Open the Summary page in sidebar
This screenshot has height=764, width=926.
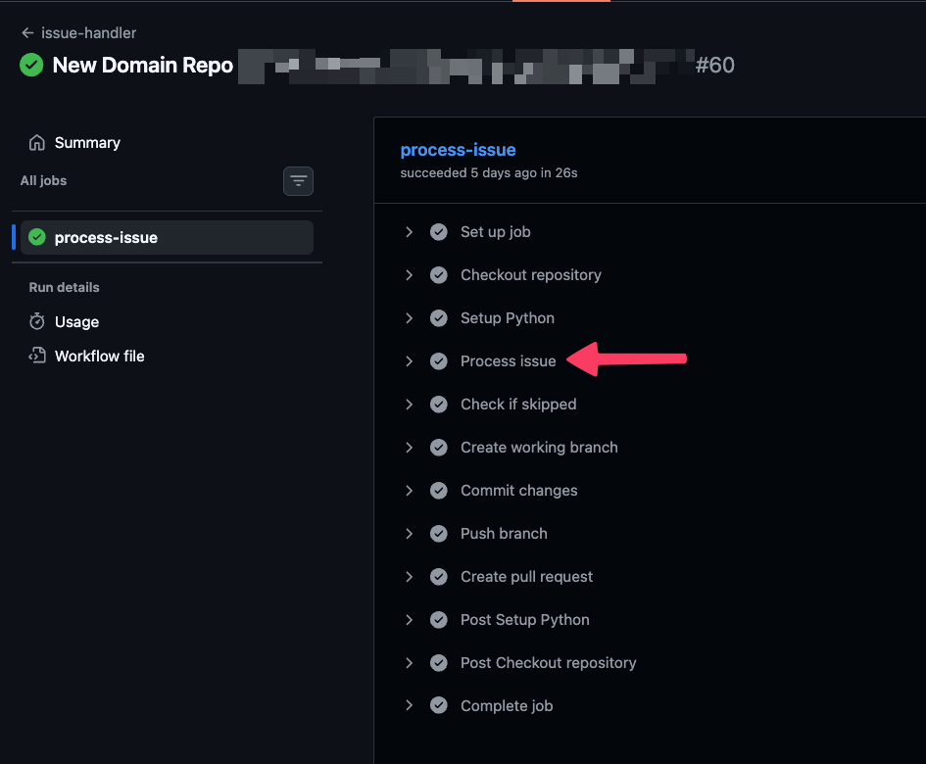[x=87, y=143]
